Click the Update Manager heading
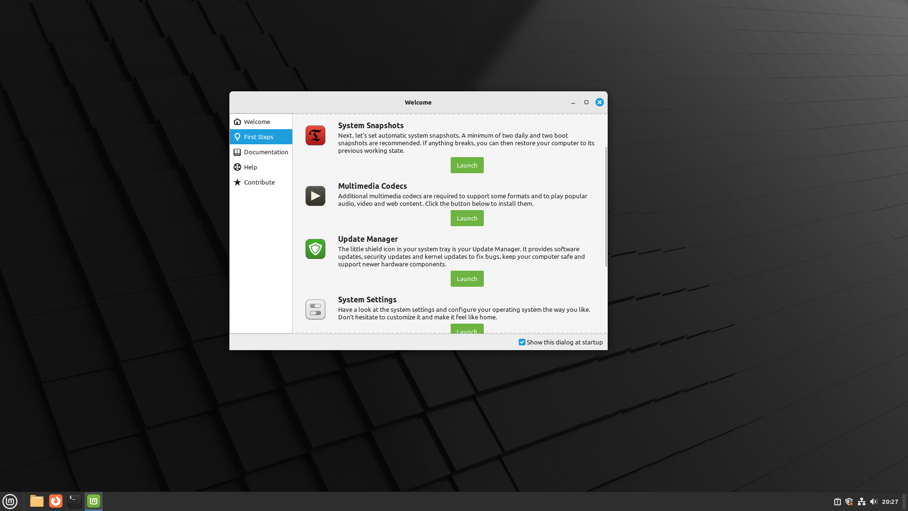The width and height of the screenshot is (908, 511). point(368,239)
